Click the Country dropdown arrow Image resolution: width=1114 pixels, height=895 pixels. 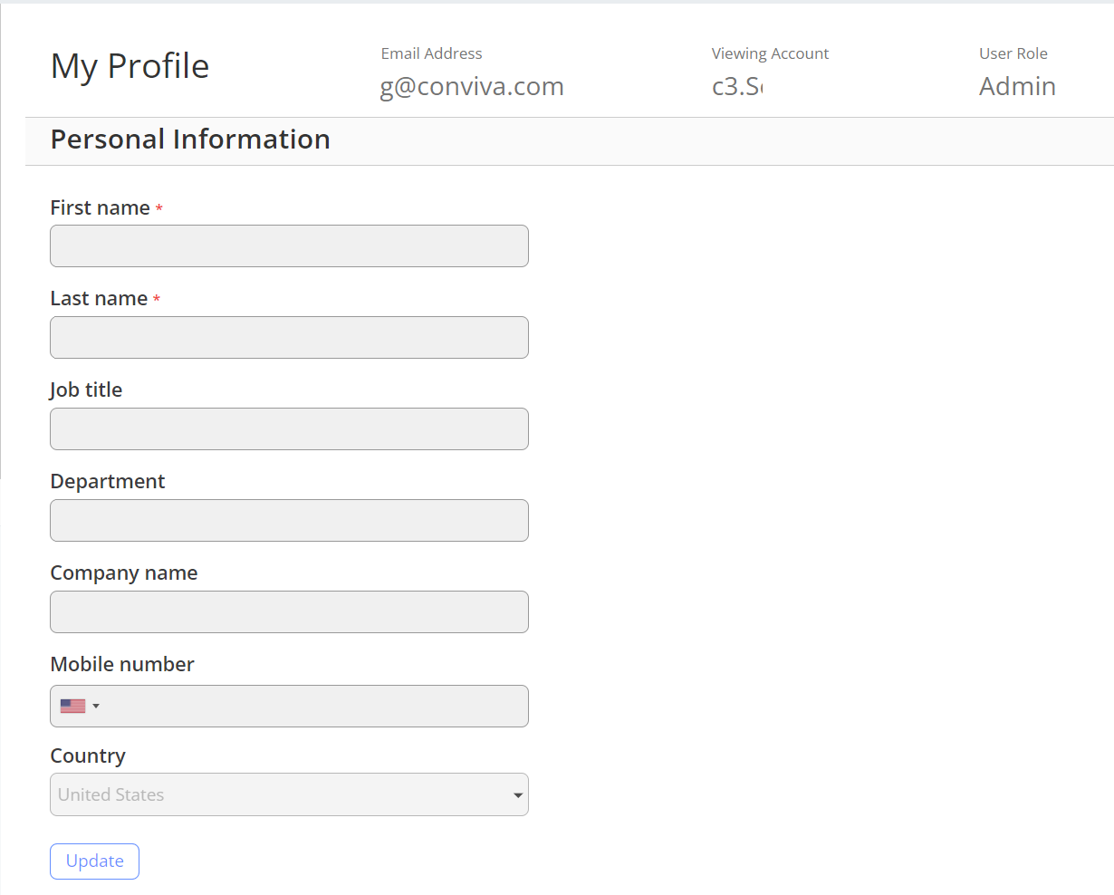(x=517, y=795)
